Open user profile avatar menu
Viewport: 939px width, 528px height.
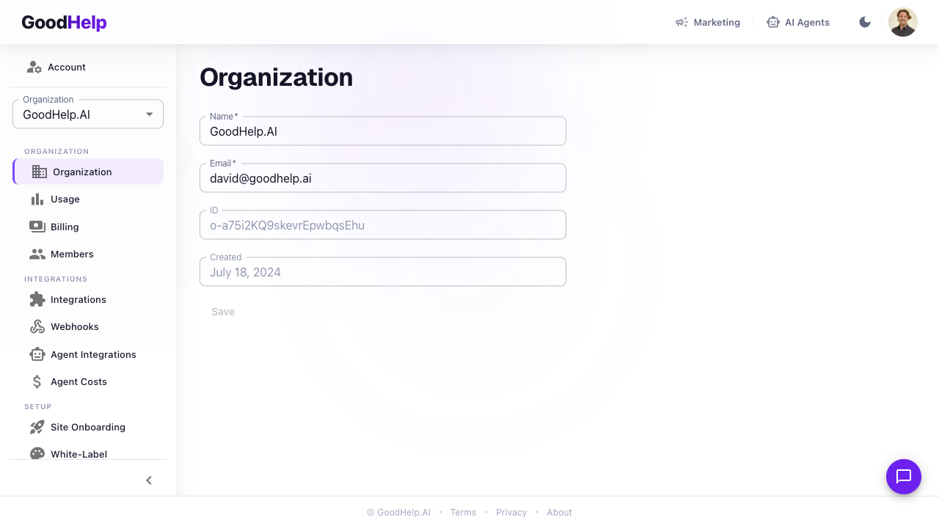pyautogui.click(x=902, y=22)
